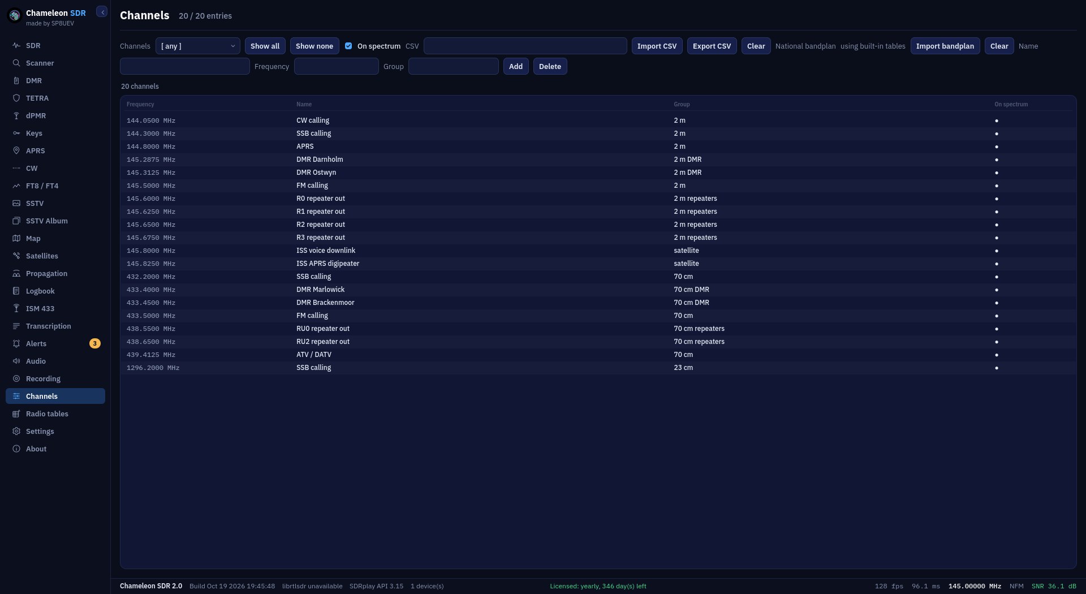Screen dimensions: 1086x594
Task: Click the Add channel button
Action: tap(516, 66)
